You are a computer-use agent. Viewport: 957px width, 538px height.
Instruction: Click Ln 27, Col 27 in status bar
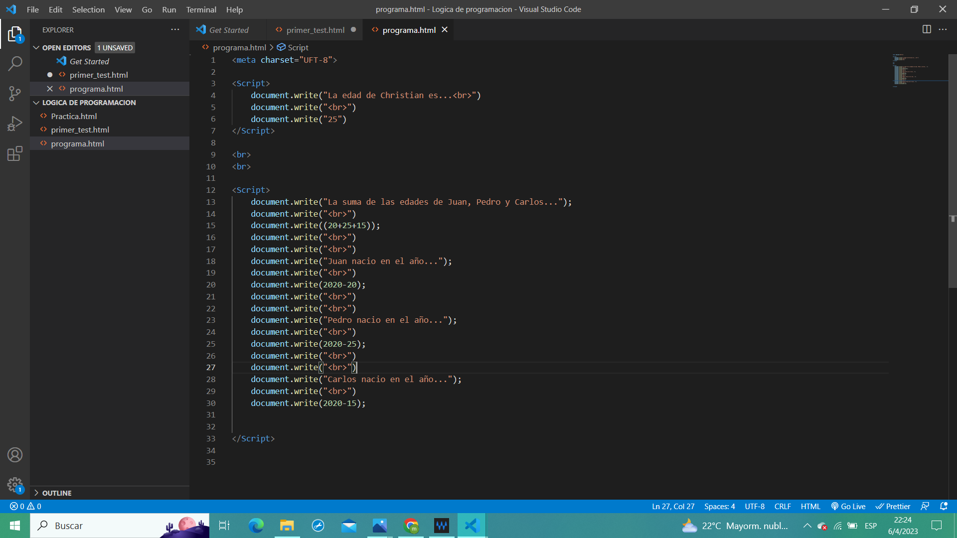[x=673, y=506]
